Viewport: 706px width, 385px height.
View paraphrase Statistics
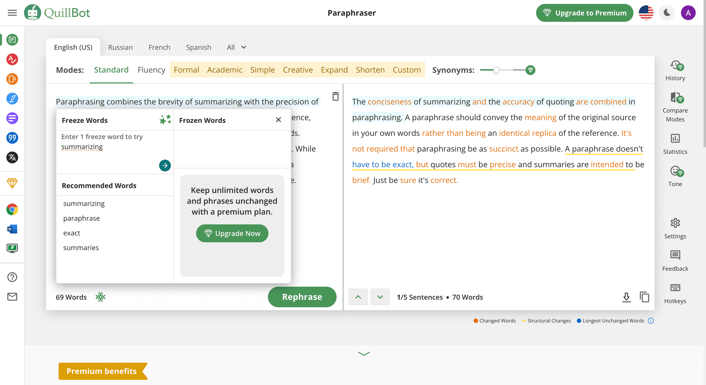pyautogui.click(x=675, y=143)
